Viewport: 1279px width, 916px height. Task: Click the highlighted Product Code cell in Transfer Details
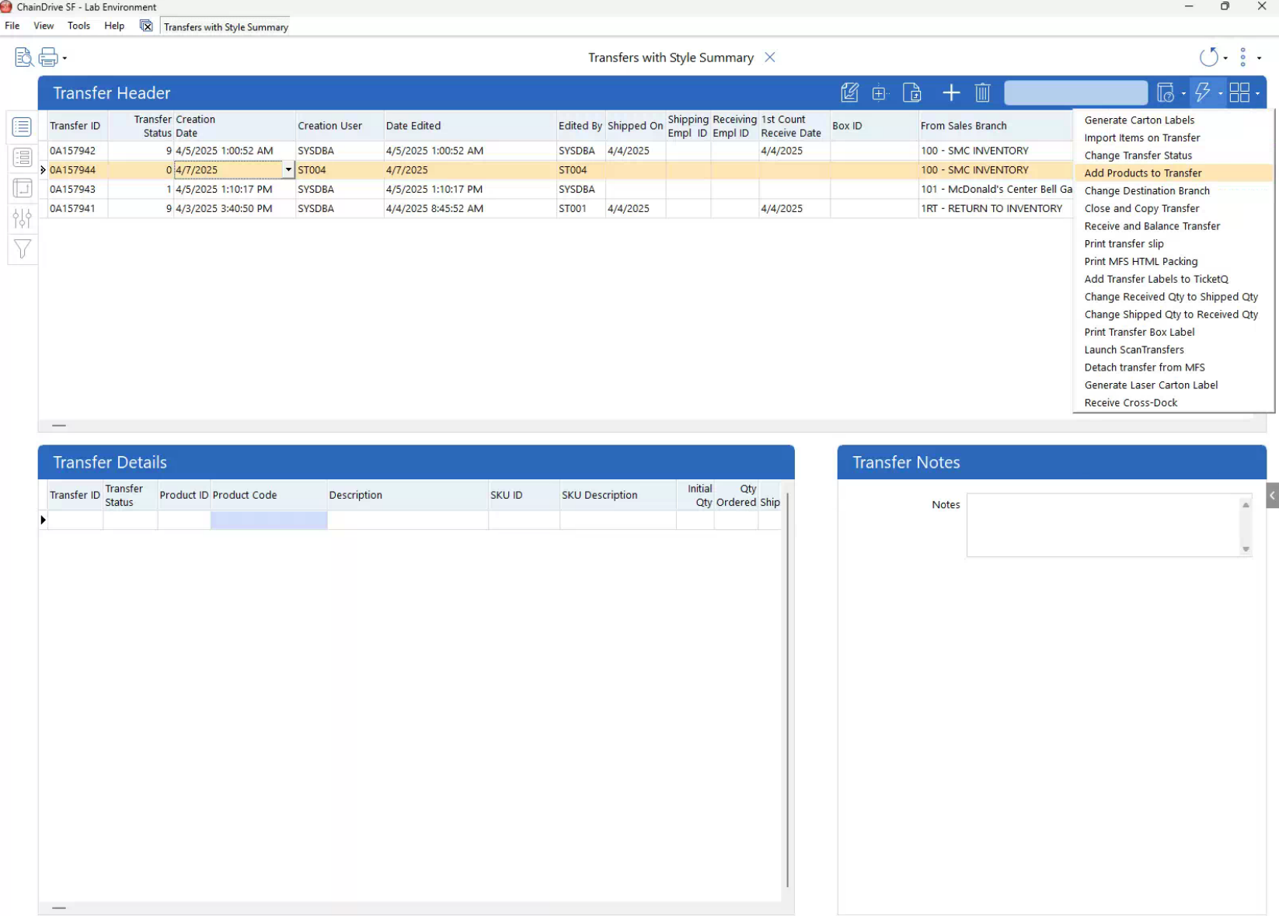(x=269, y=520)
